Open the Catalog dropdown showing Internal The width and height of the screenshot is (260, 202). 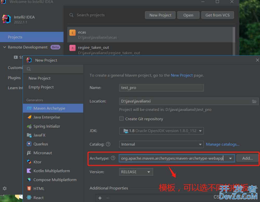pos(161,144)
